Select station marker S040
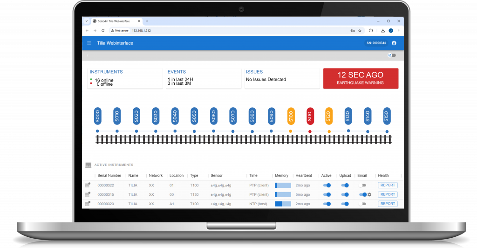Image resolution: width=477 pixels, height=248 pixels. pyautogui.click(x=175, y=116)
